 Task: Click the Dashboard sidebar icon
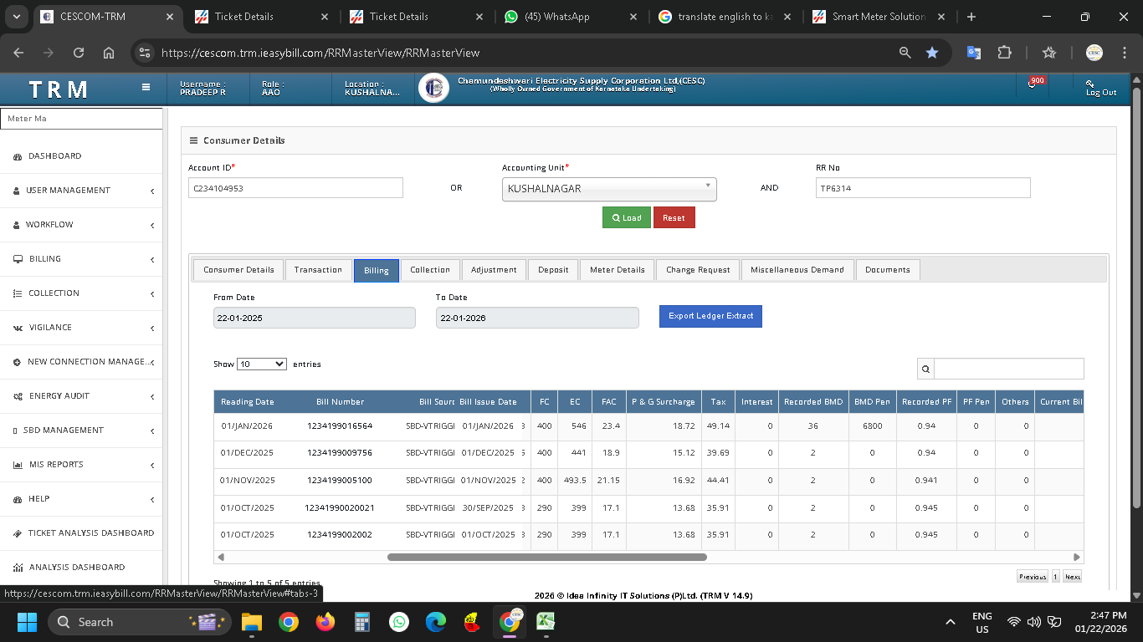(x=18, y=156)
